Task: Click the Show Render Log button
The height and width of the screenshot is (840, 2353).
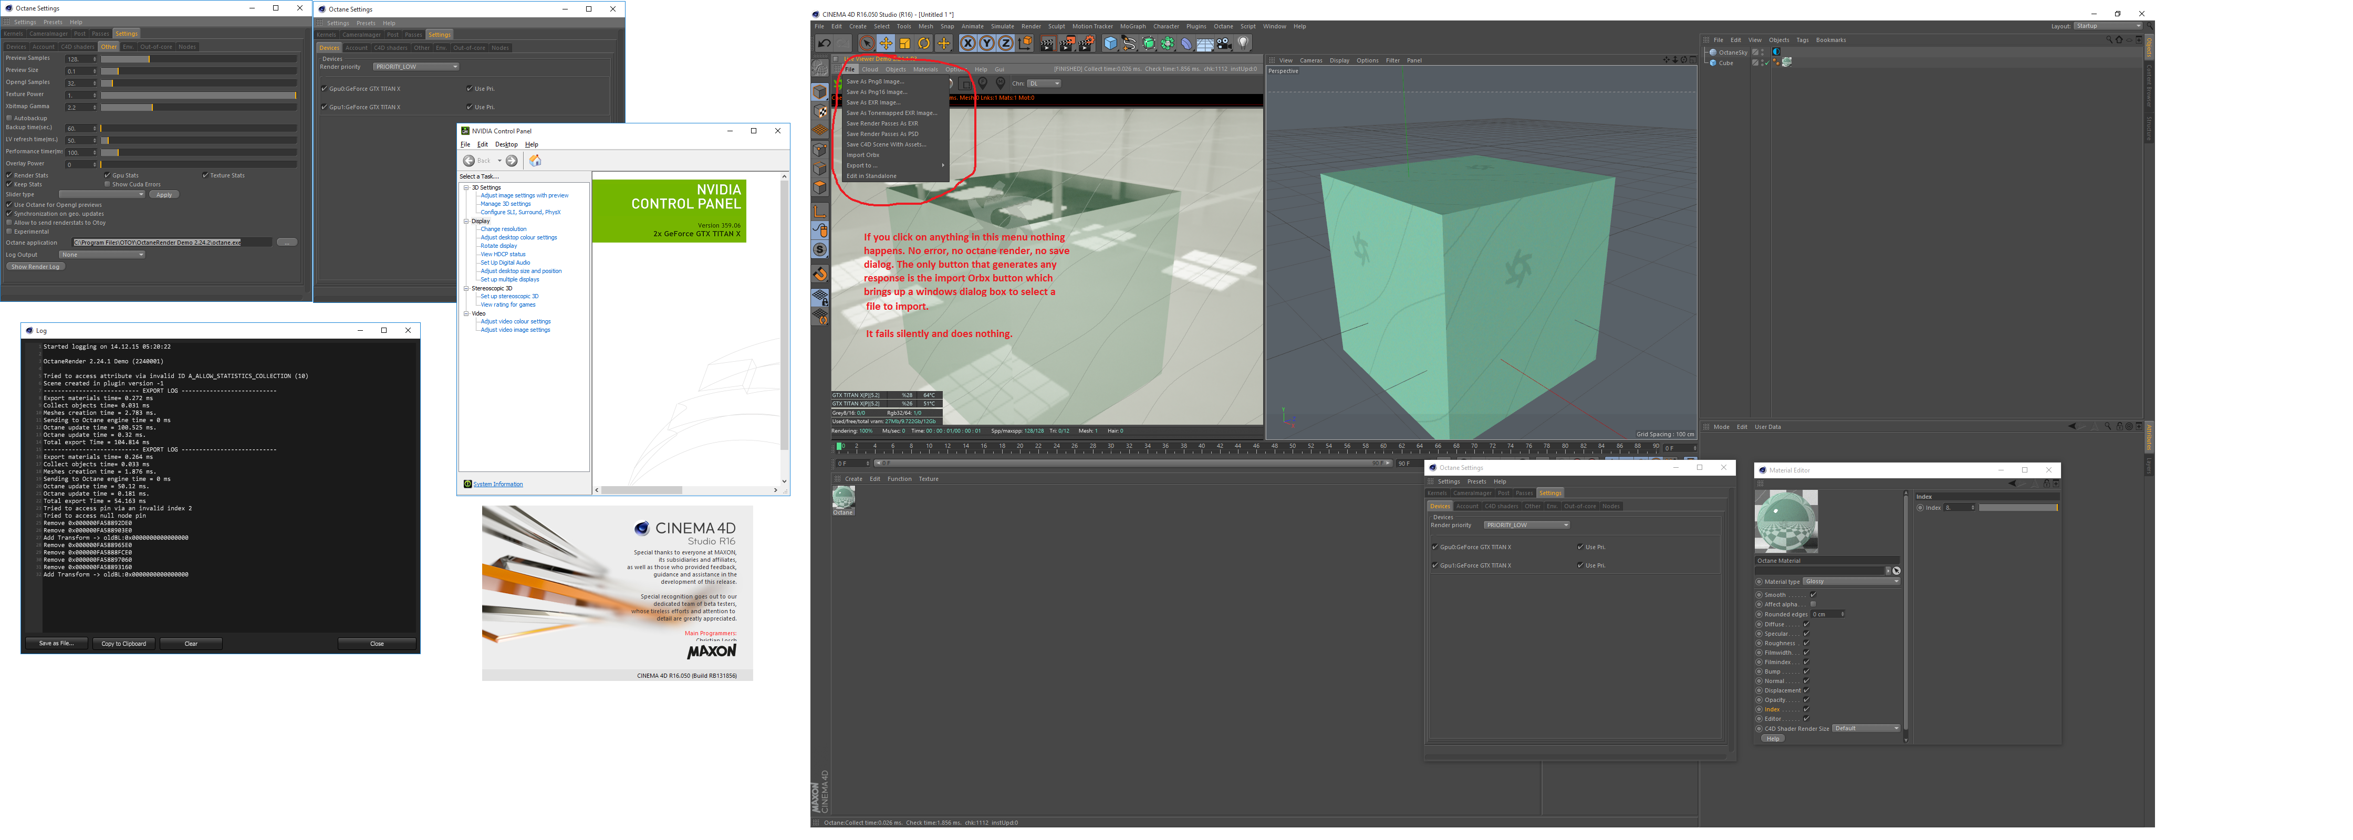Action: (35, 267)
